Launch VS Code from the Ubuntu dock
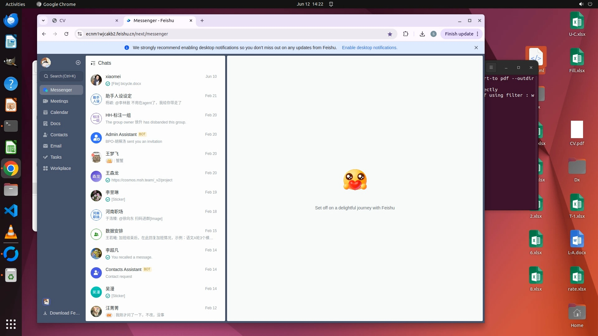Image resolution: width=598 pixels, height=336 pixels. pyautogui.click(x=11, y=211)
